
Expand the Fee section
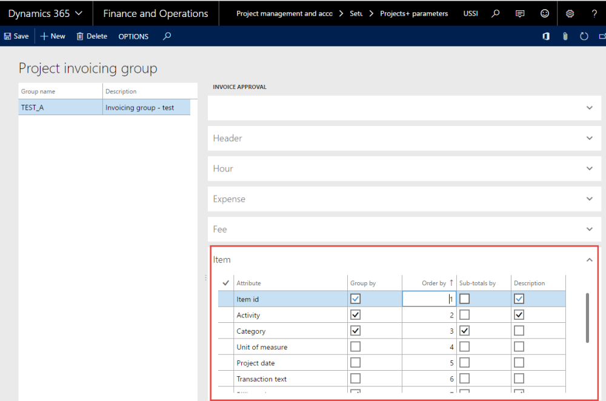point(589,229)
